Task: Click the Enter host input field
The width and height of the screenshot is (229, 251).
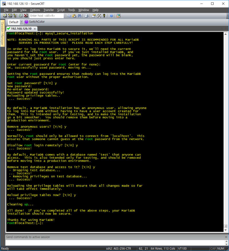Action: [x=46, y=16]
